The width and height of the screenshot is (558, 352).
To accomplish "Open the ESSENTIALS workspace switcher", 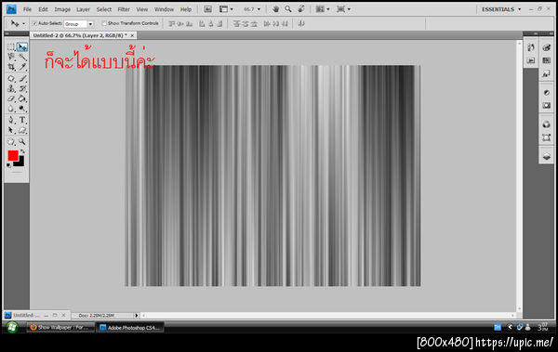I will (501, 9).
